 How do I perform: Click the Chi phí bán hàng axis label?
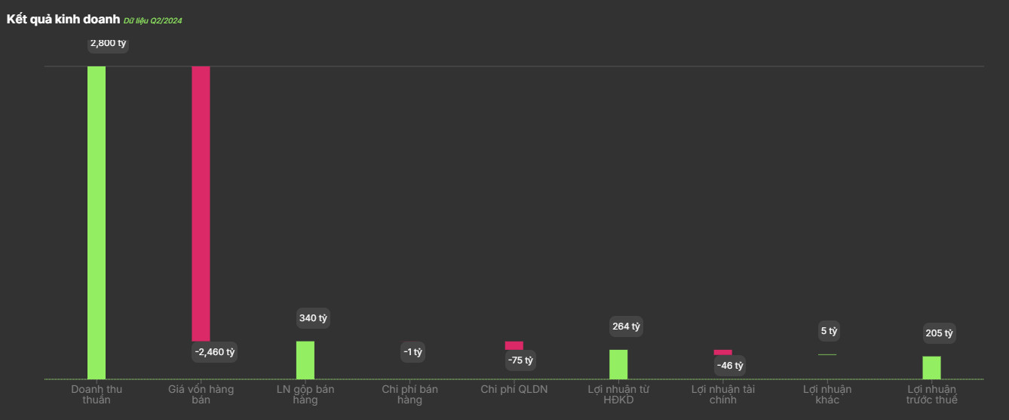pos(409,394)
